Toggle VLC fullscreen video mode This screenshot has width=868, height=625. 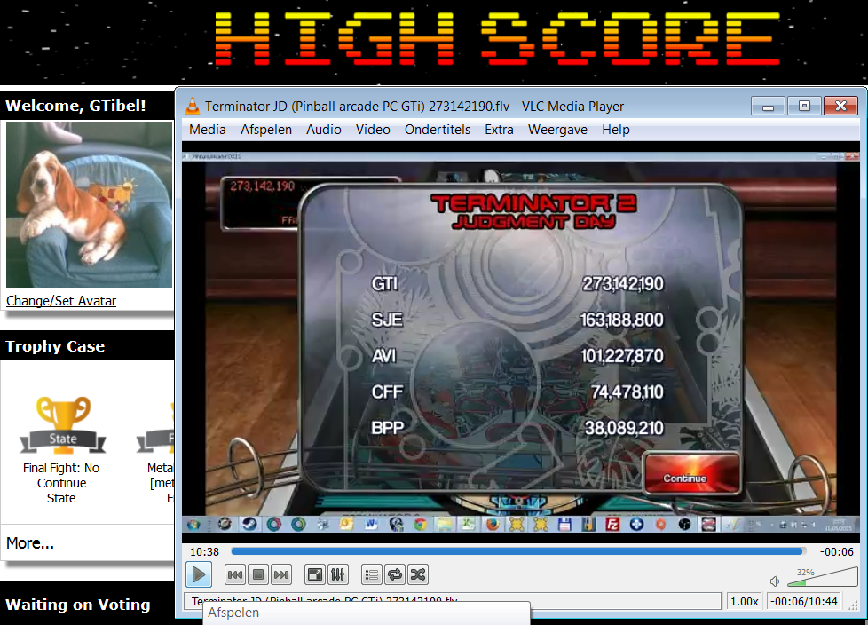tap(315, 574)
